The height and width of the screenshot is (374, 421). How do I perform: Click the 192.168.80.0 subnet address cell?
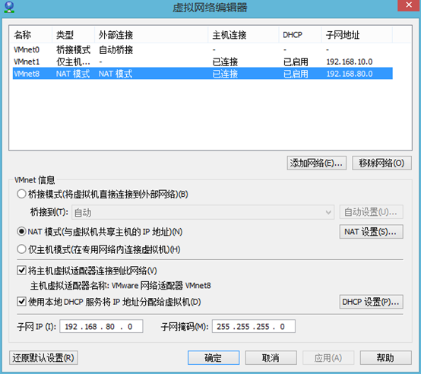350,74
